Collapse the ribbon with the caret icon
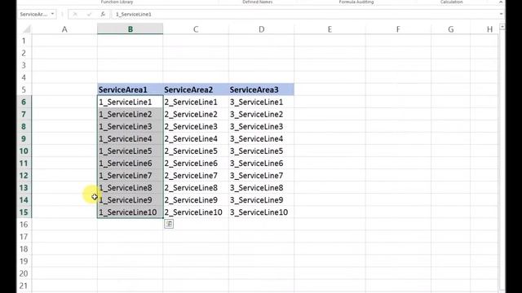Viewport: 522px width, 293px height. click(x=501, y=2)
